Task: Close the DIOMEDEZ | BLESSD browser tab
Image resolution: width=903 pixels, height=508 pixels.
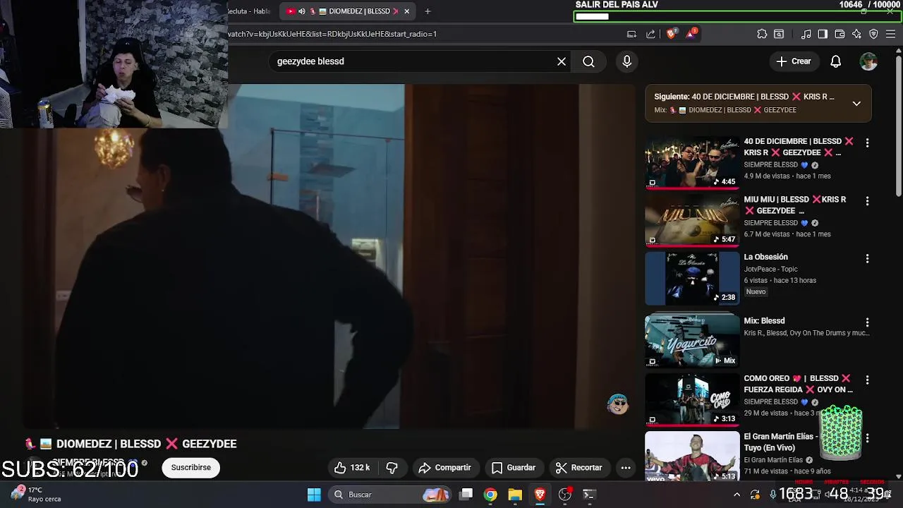Action: tap(406, 11)
